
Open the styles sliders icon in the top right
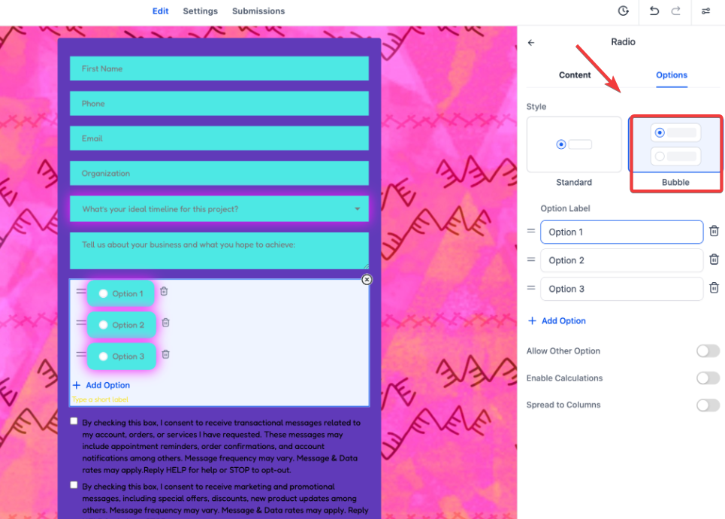[x=706, y=11]
